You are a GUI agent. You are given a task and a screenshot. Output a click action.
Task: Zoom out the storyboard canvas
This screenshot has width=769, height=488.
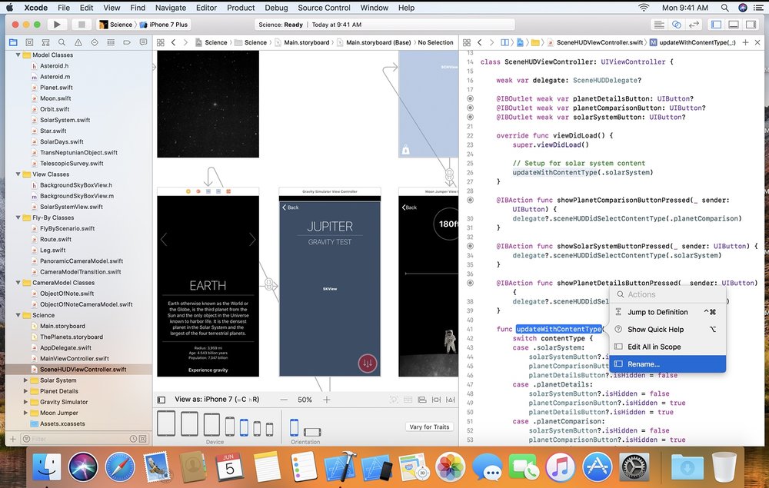pos(284,400)
